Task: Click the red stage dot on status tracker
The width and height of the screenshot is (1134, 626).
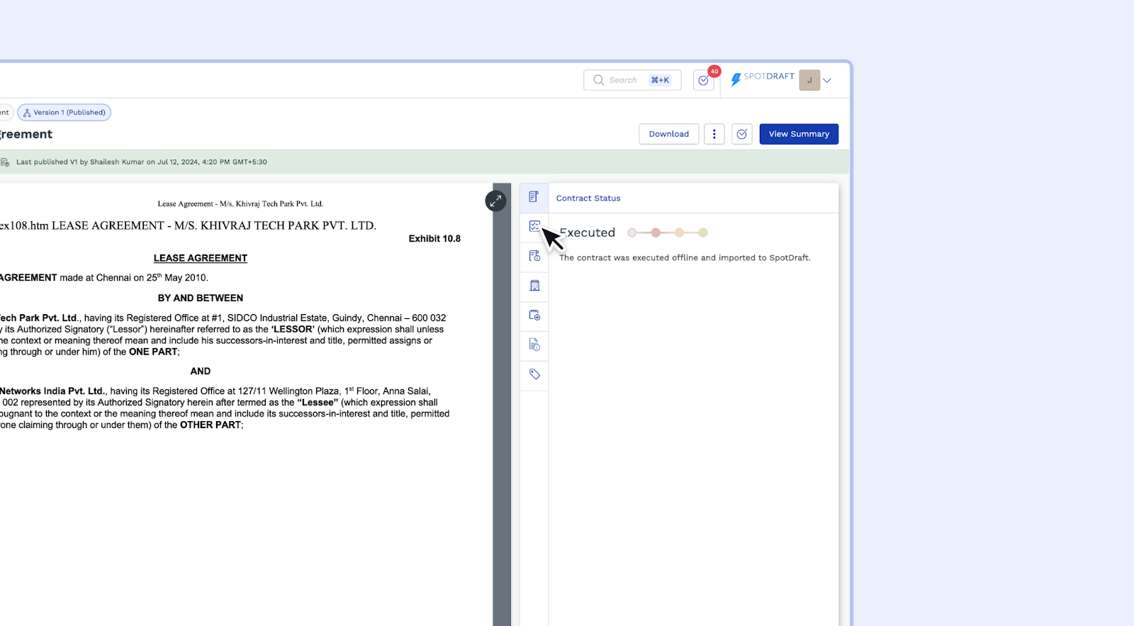Action: pos(656,233)
